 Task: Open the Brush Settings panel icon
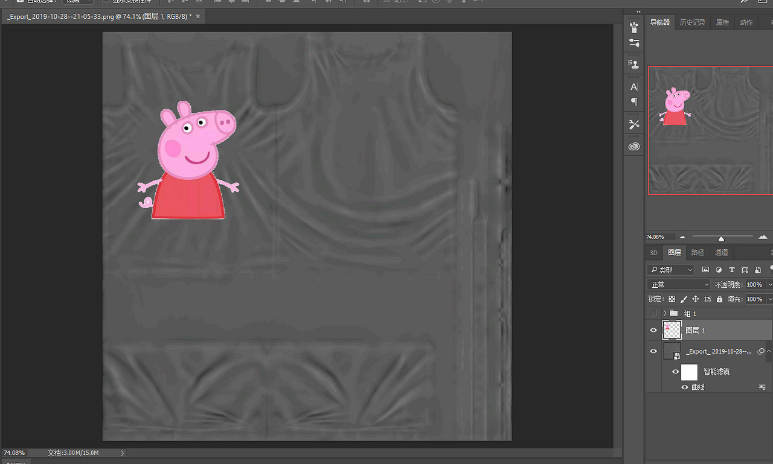(634, 43)
